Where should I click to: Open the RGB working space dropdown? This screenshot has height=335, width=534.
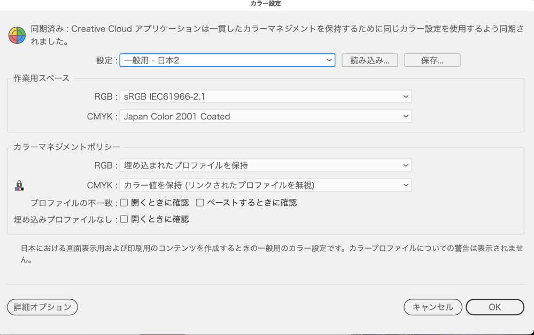coord(266,97)
